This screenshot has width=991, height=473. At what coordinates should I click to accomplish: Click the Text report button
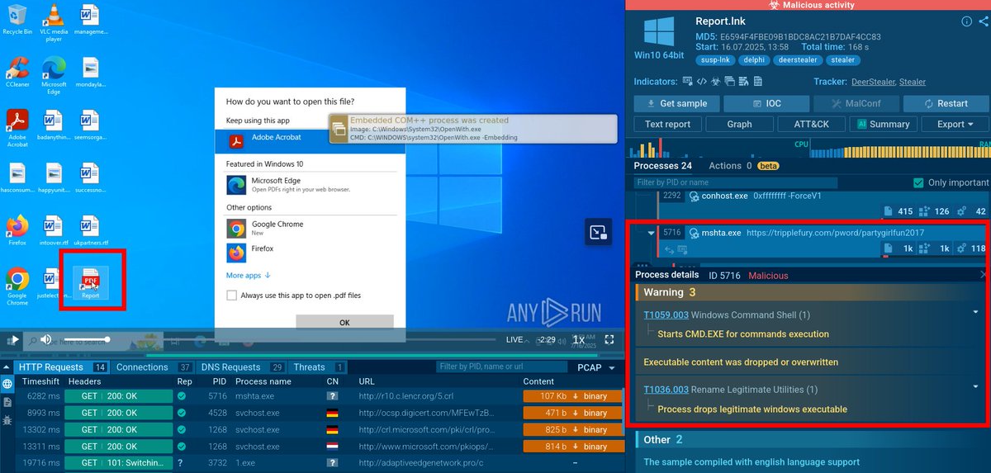pos(667,124)
